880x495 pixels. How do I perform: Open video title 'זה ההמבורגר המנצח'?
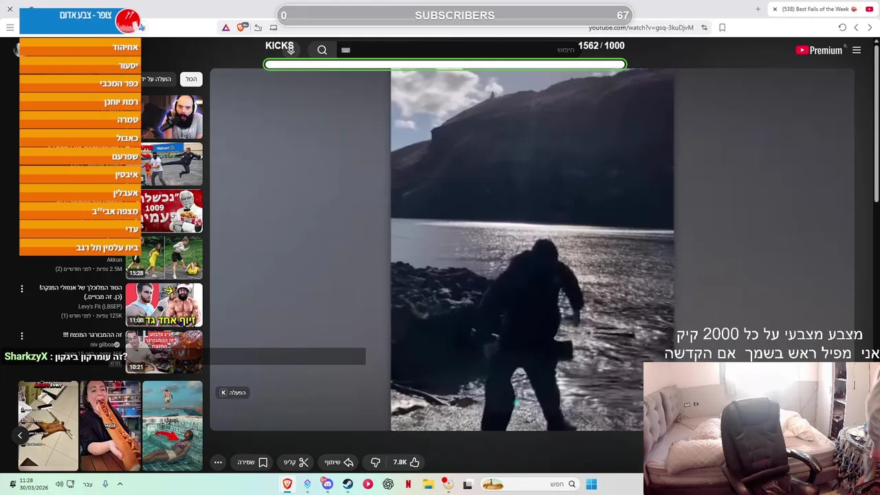(92, 335)
